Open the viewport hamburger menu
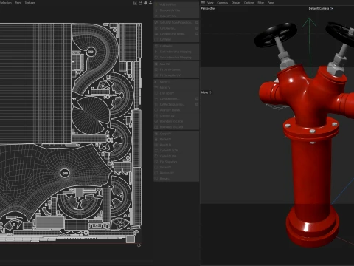The image size is (354, 266). click(x=203, y=3)
